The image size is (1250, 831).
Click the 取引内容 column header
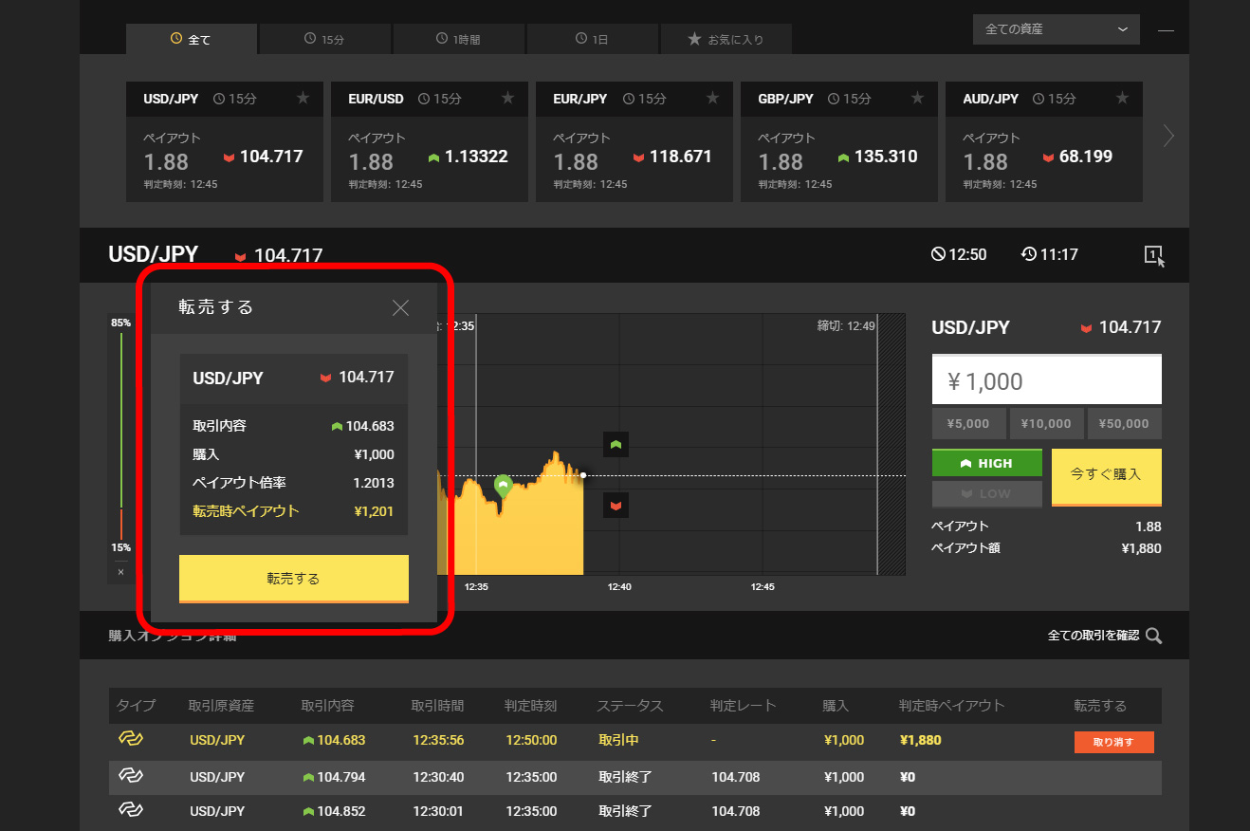[327, 706]
